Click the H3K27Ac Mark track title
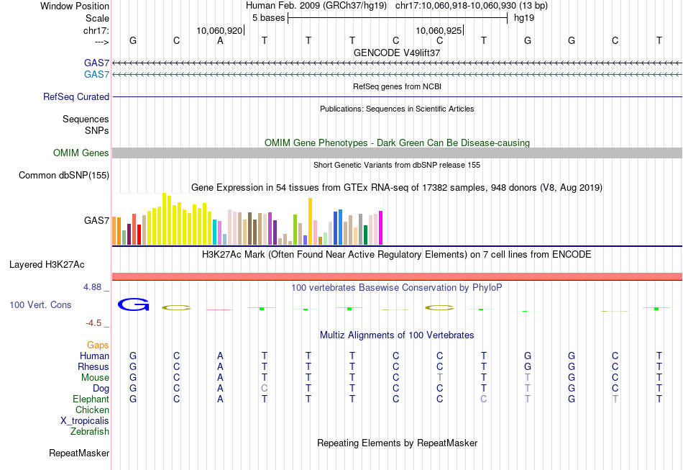 (x=397, y=255)
